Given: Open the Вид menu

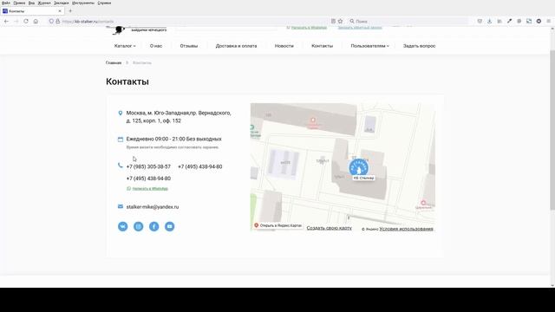Looking at the screenshot, I should [31, 3].
